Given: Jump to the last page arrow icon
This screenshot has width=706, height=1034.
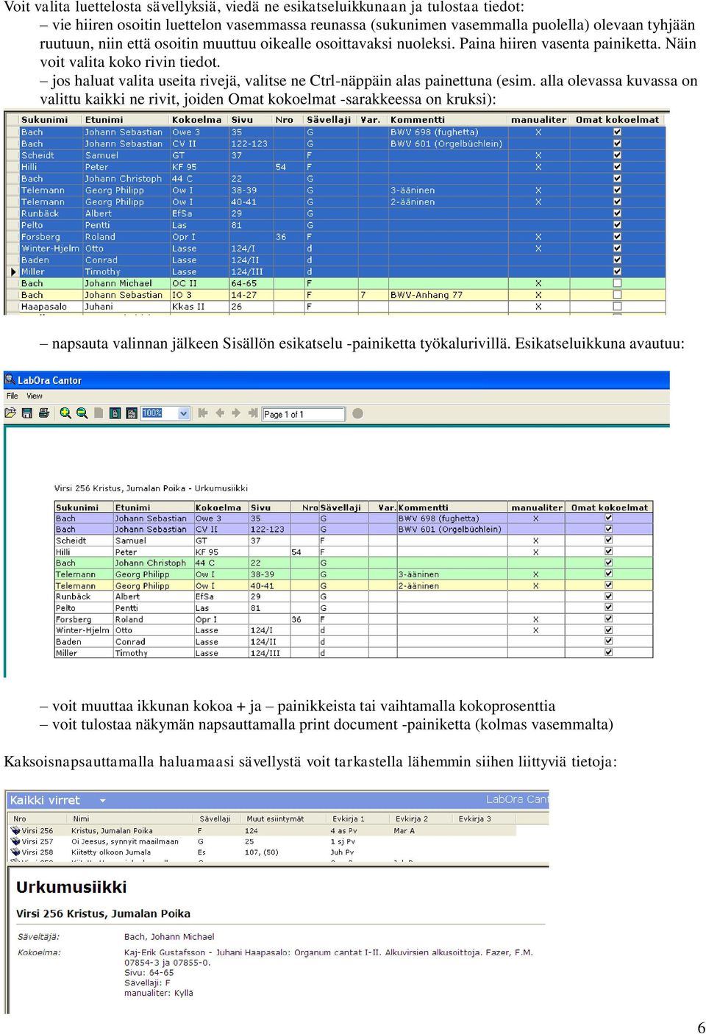Looking at the screenshot, I should [x=252, y=413].
